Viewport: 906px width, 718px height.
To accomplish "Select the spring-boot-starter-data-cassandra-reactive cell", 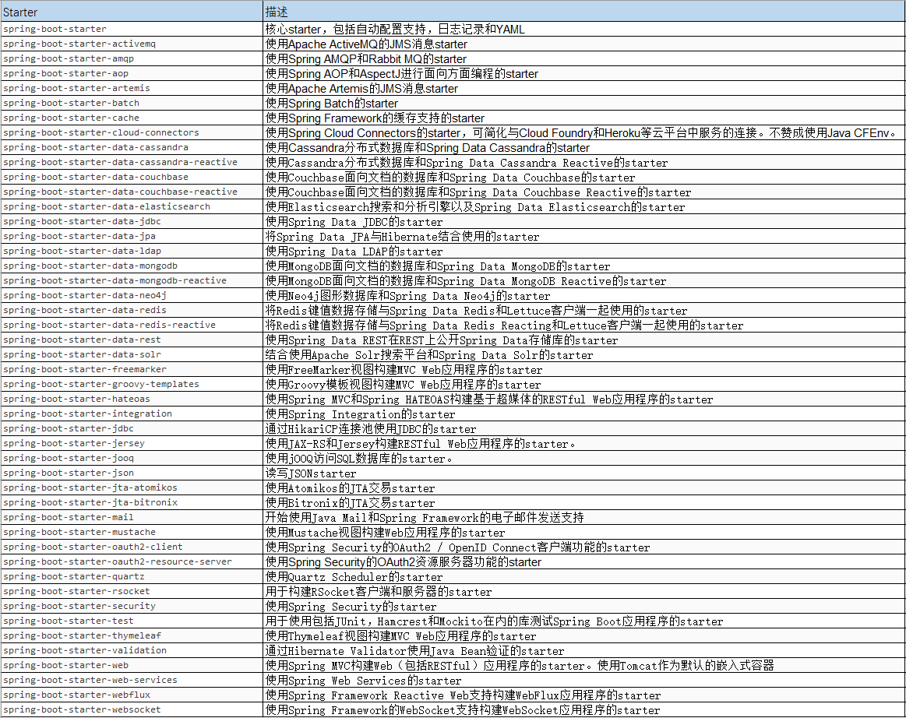I will click(132, 162).
